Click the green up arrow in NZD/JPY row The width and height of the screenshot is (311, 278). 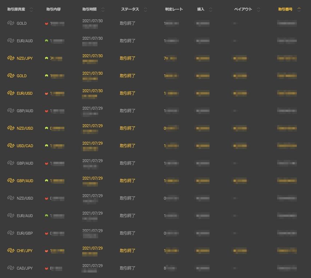(47, 58)
